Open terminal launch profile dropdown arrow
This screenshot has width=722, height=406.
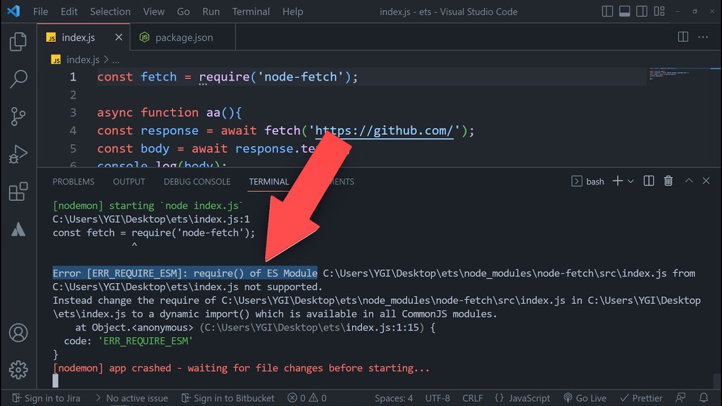pos(631,181)
